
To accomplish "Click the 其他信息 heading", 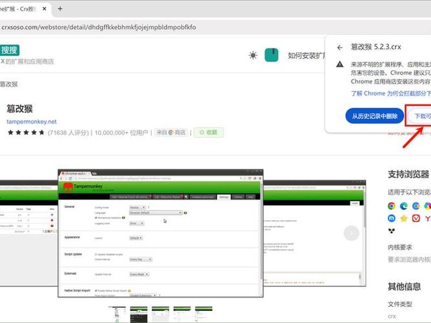I will click(x=405, y=287).
